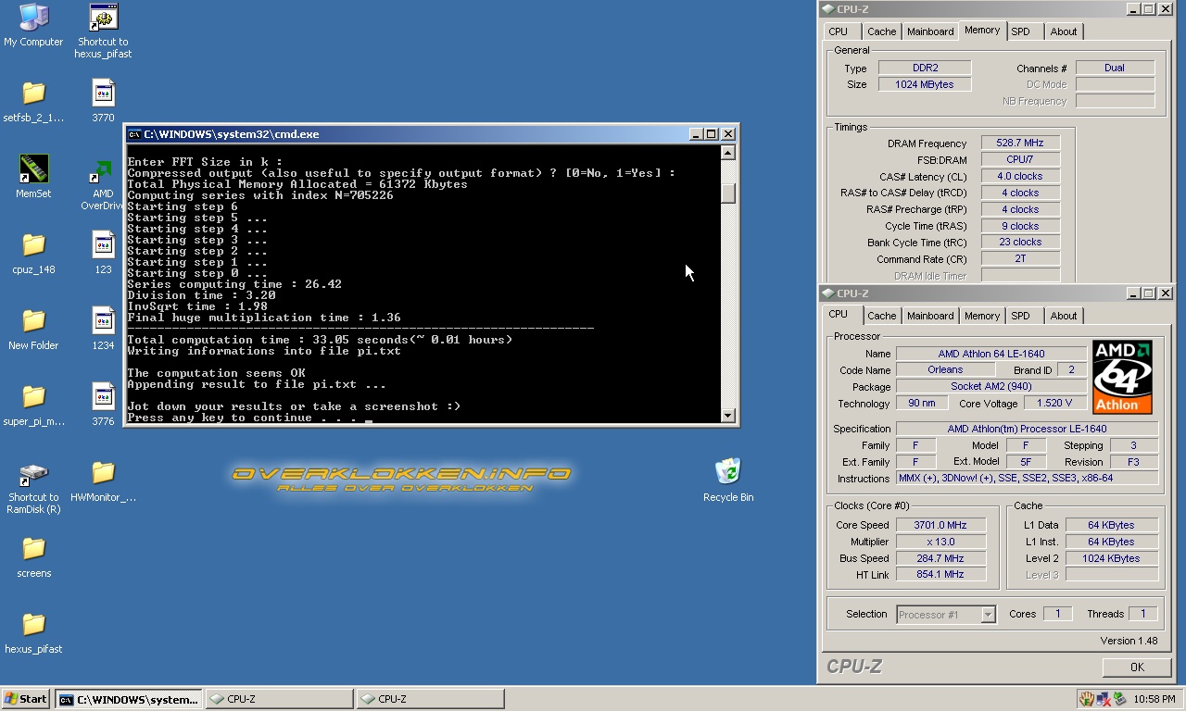Open the file named 123
The height and width of the screenshot is (711, 1186).
point(103,244)
